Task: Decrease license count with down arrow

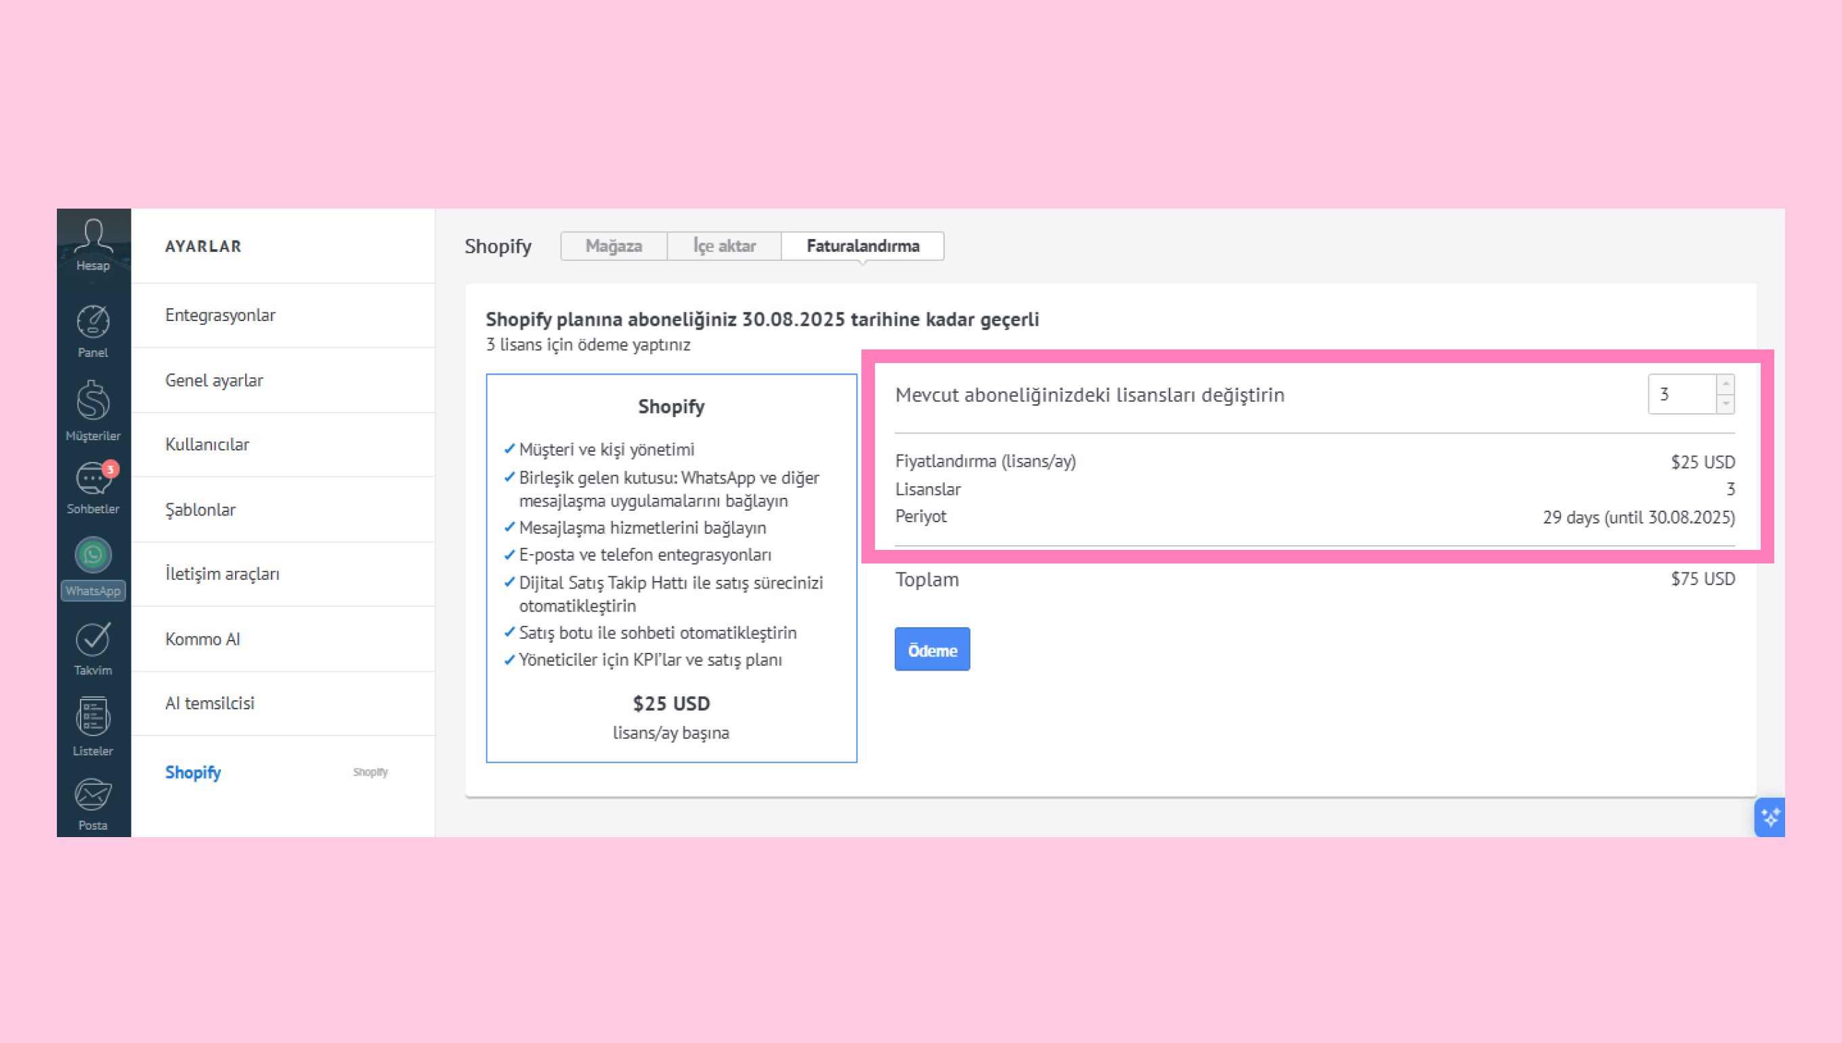Action: tap(1726, 403)
